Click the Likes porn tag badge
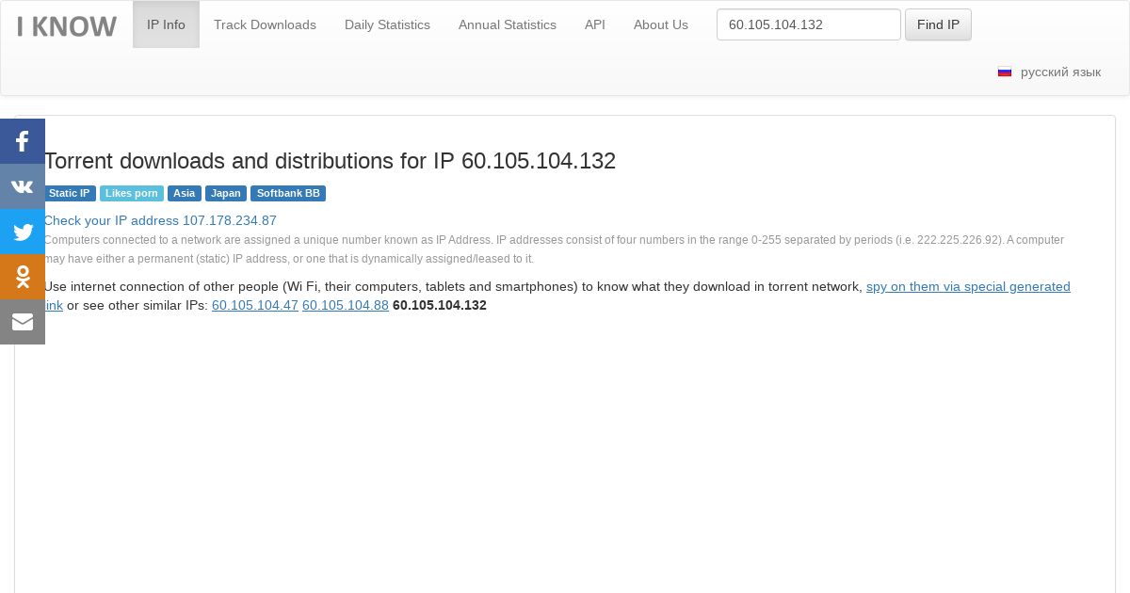The image size is (1130, 593). (132, 193)
